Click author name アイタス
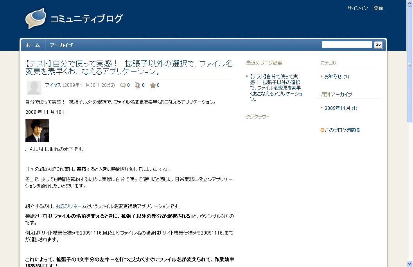This screenshot has height=267, width=413. pyautogui.click(x=53, y=85)
